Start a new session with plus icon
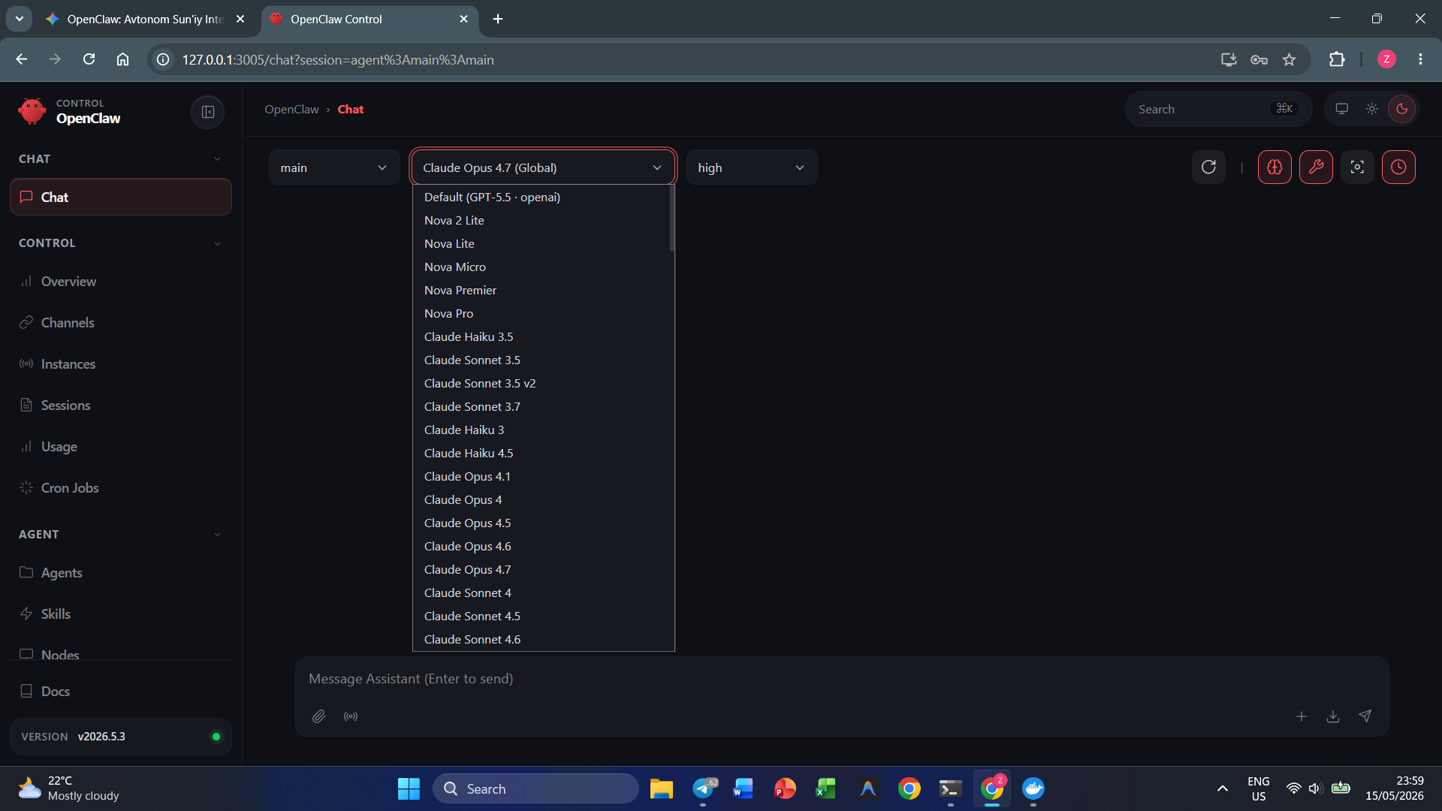Screen dimensions: 1442x811 pyautogui.click(x=1302, y=716)
